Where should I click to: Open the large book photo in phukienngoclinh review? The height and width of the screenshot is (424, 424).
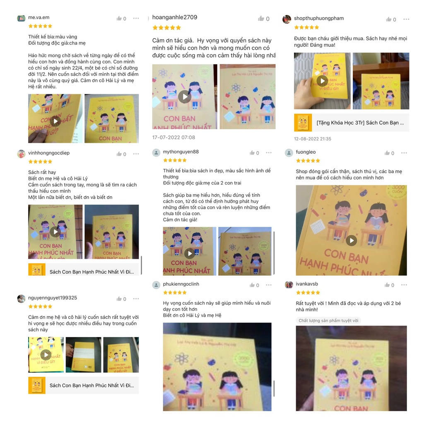click(x=217, y=367)
